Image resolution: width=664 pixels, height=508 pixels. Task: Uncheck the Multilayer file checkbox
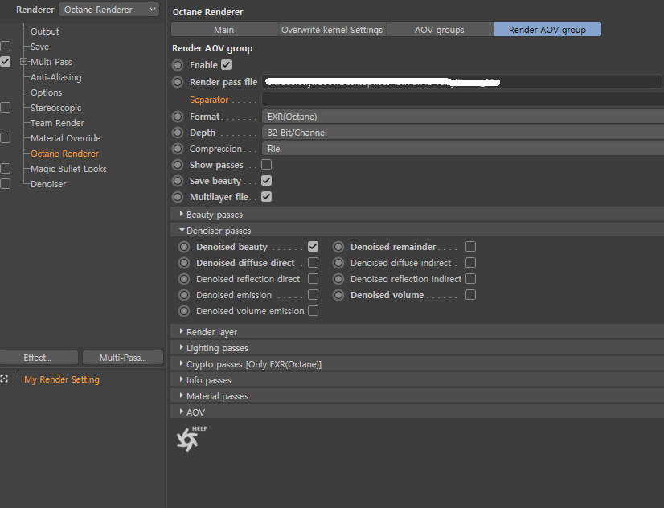[266, 197]
